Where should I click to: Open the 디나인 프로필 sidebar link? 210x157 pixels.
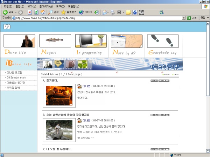point(14,72)
